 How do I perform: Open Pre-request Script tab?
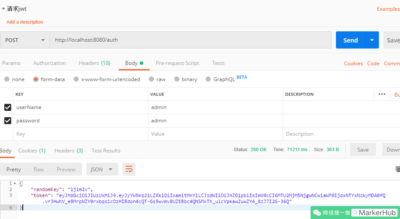point(178,63)
